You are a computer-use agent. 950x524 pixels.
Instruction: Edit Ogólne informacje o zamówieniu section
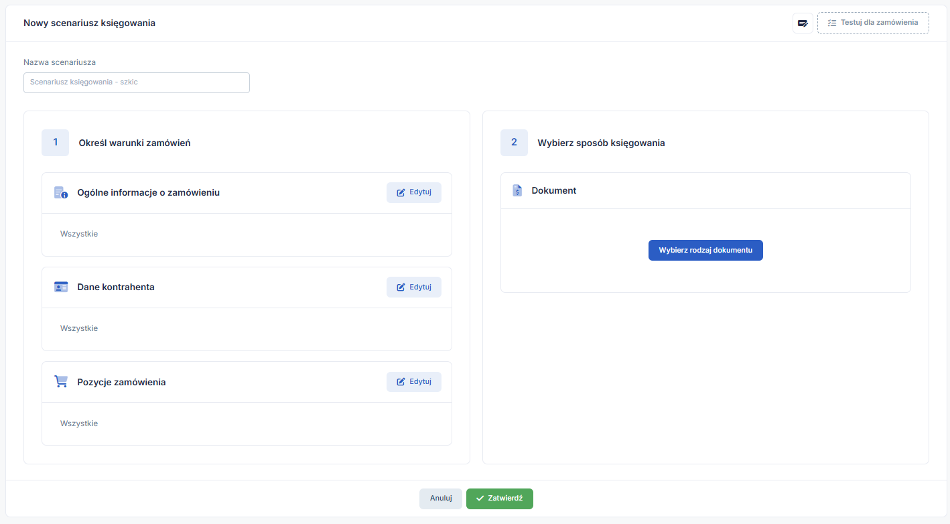pos(413,192)
